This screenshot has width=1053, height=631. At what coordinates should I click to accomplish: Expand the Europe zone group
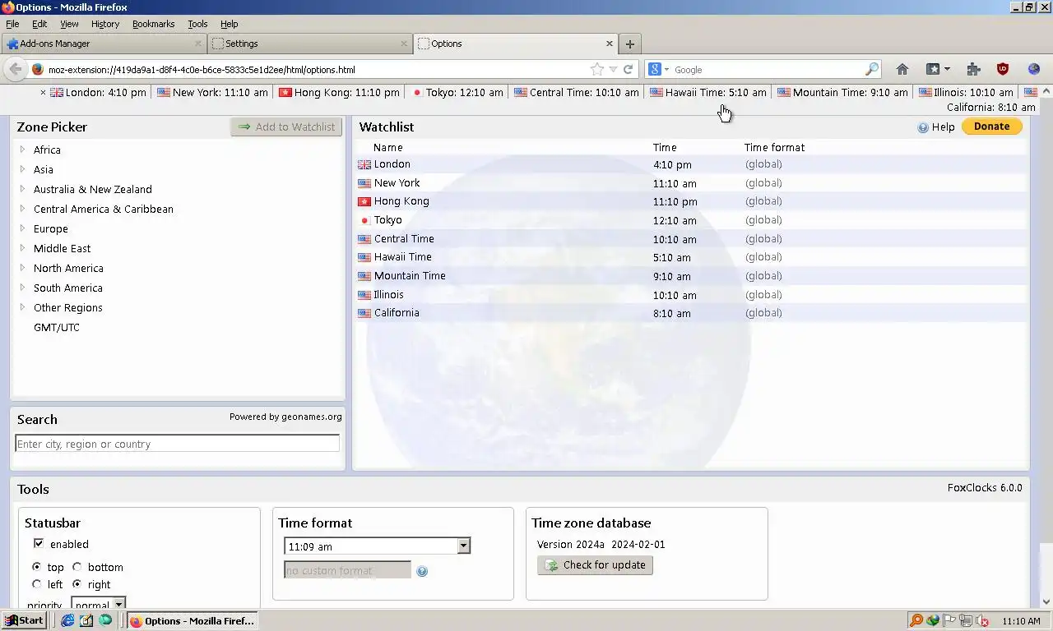[22, 228]
